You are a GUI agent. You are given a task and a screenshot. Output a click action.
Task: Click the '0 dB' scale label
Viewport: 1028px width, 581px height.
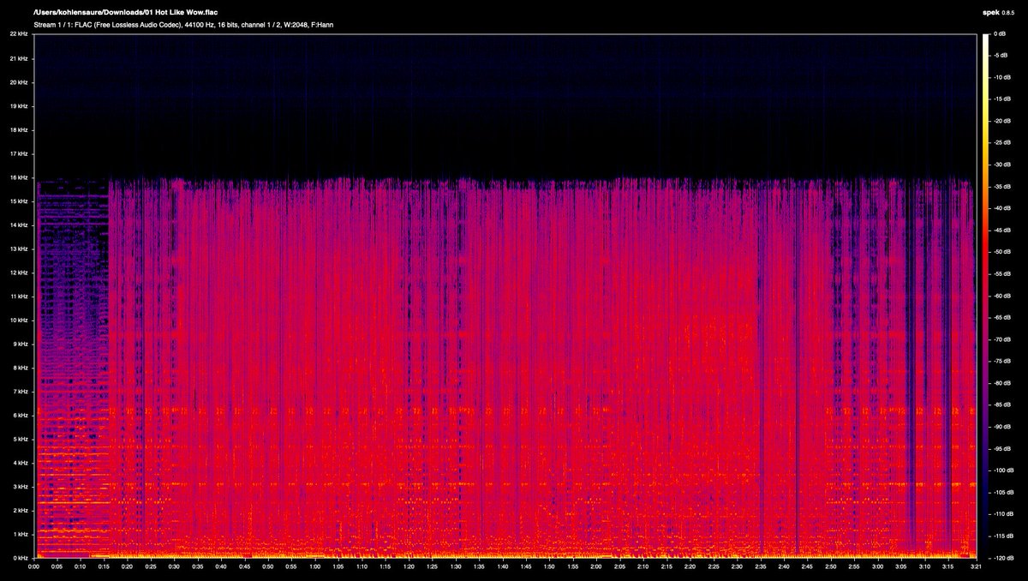pos(1000,33)
